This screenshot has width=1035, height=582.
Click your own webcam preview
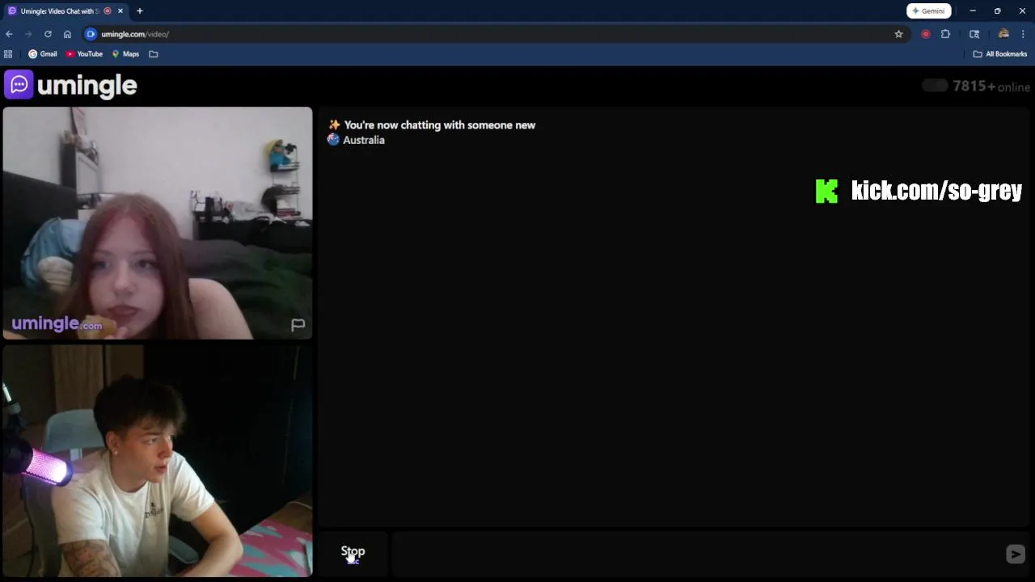point(158,461)
